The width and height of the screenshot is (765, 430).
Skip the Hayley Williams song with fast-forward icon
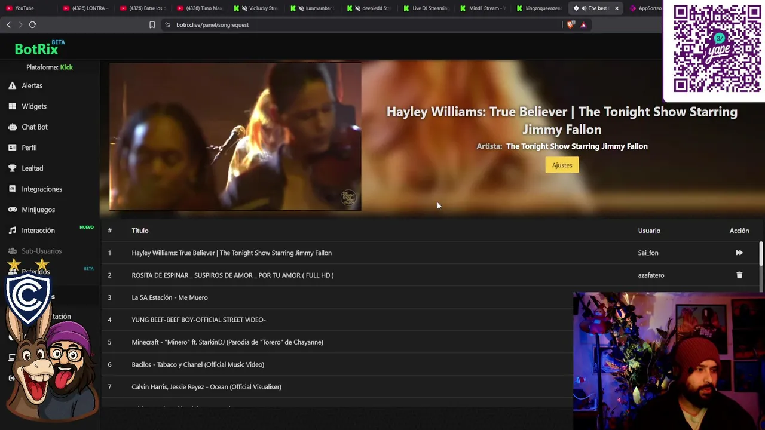pos(739,253)
